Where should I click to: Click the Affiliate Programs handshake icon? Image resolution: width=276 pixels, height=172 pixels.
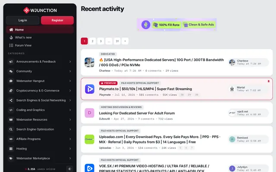pyautogui.click(x=11, y=139)
